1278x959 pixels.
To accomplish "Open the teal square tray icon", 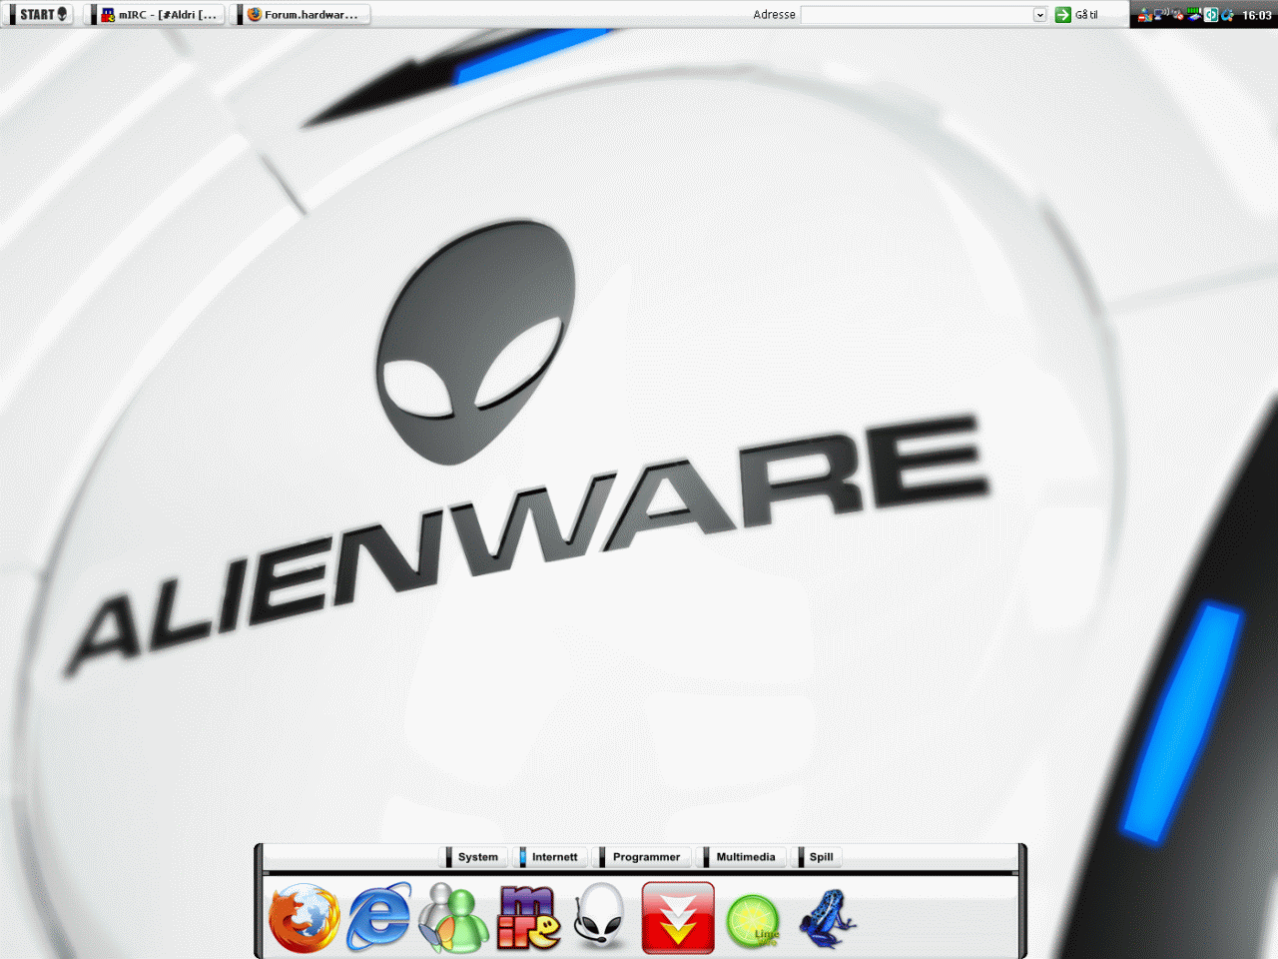I will (x=1211, y=15).
